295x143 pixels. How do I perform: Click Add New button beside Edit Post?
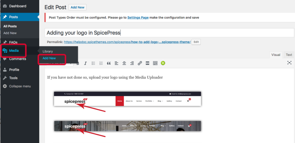pyautogui.click(x=77, y=7)
